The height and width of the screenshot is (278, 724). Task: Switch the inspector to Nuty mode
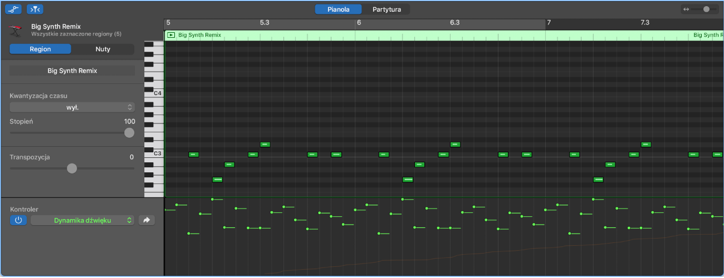(102, 49)
